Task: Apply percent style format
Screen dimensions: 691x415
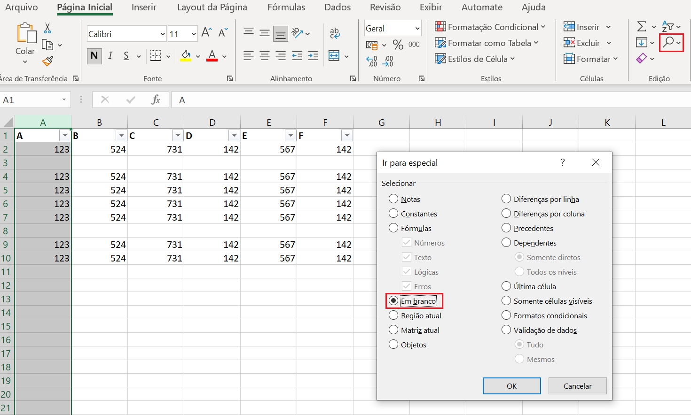Action: coord(398,45)
